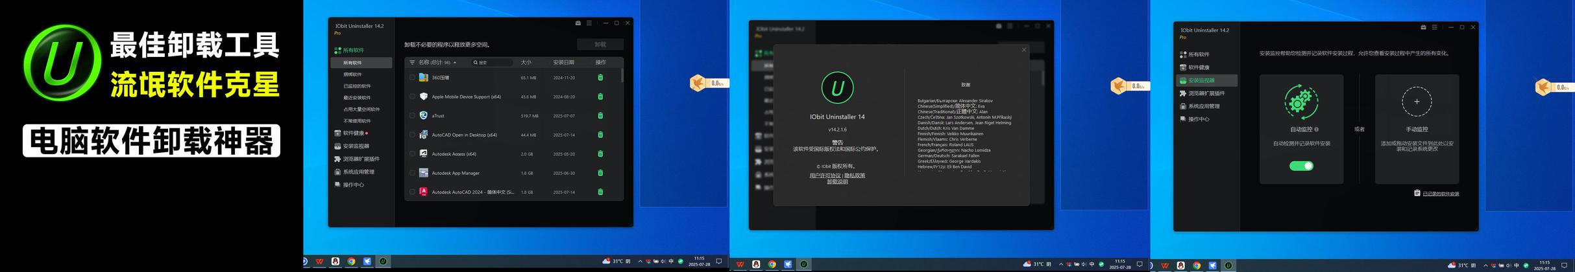Click Chrome icon in taskbar below software list

coord(351,262)
